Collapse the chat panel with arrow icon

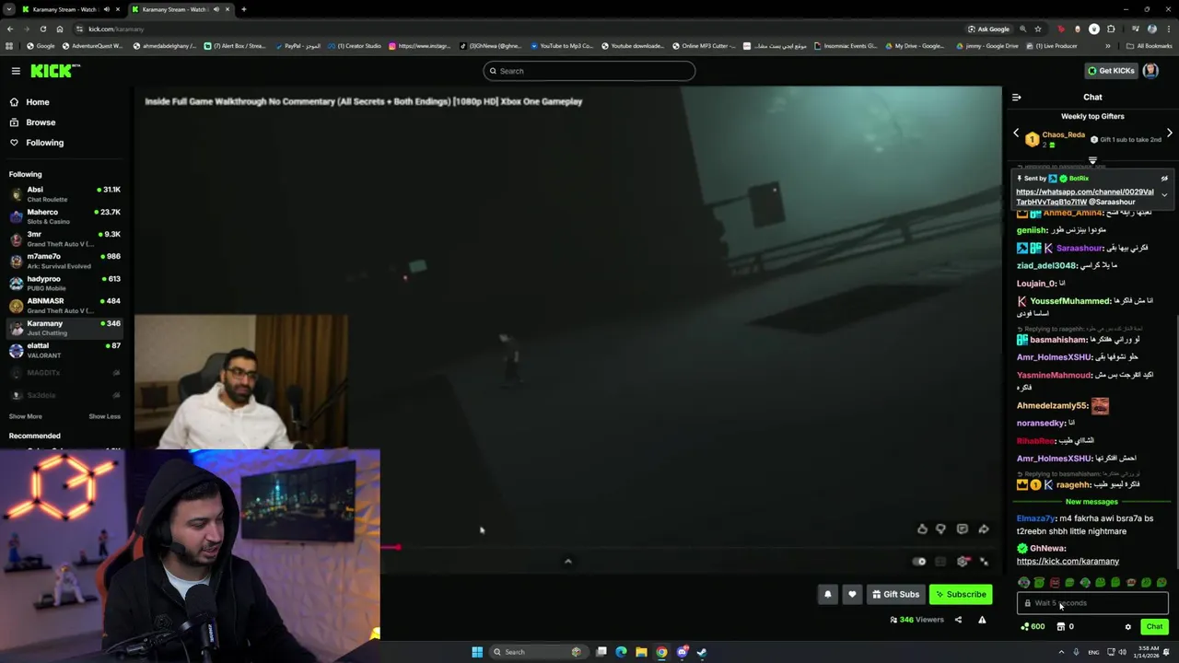[1016, 97]
